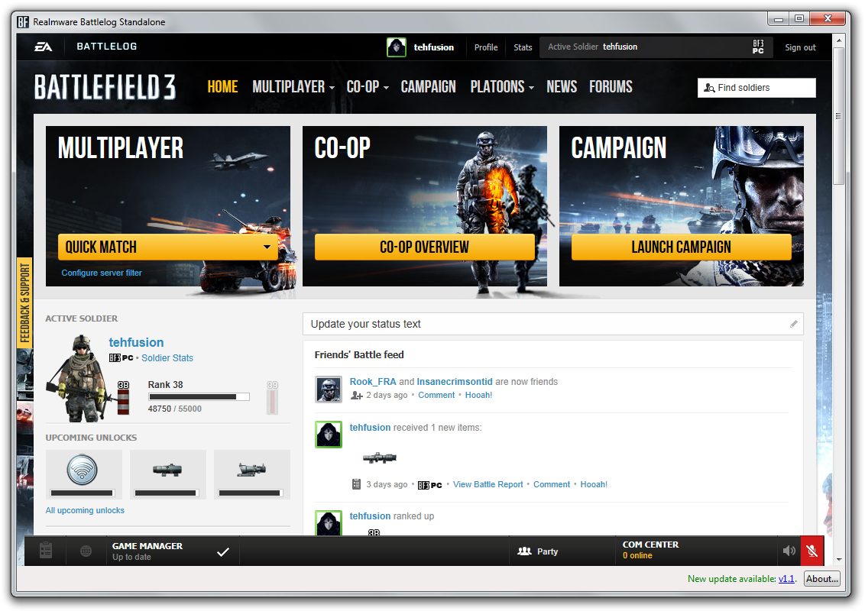Click the EA logo icon
This screenshot has width=865, height=611.
click(43, 47)
